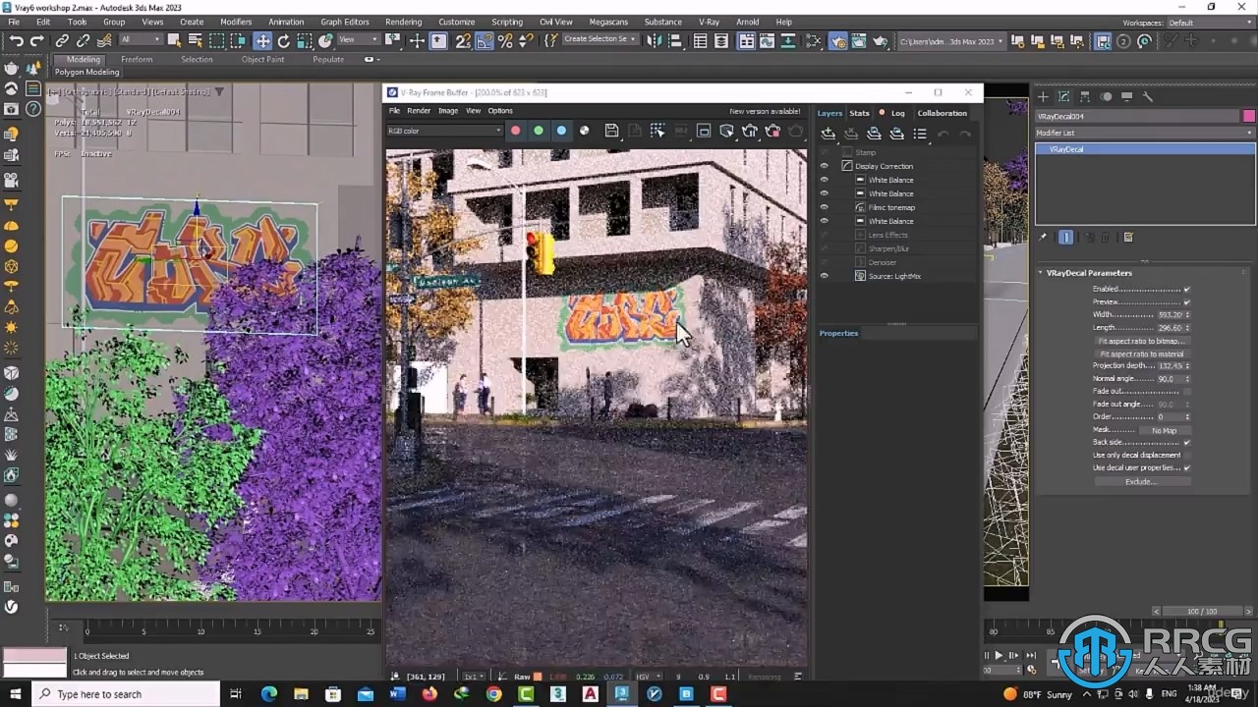Screen dimensions: 1258x707
Task: Click the VRayDecal004 object name field
Action: [1138, 116]
